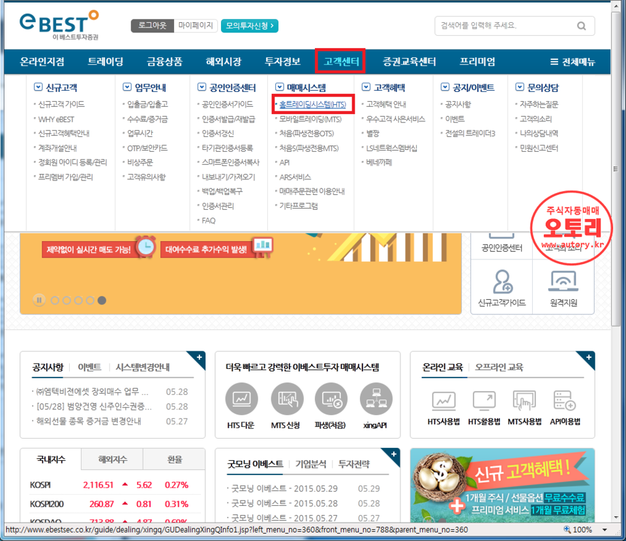
Task: Select the fourth banner slide dot
Action: (90, 300)
